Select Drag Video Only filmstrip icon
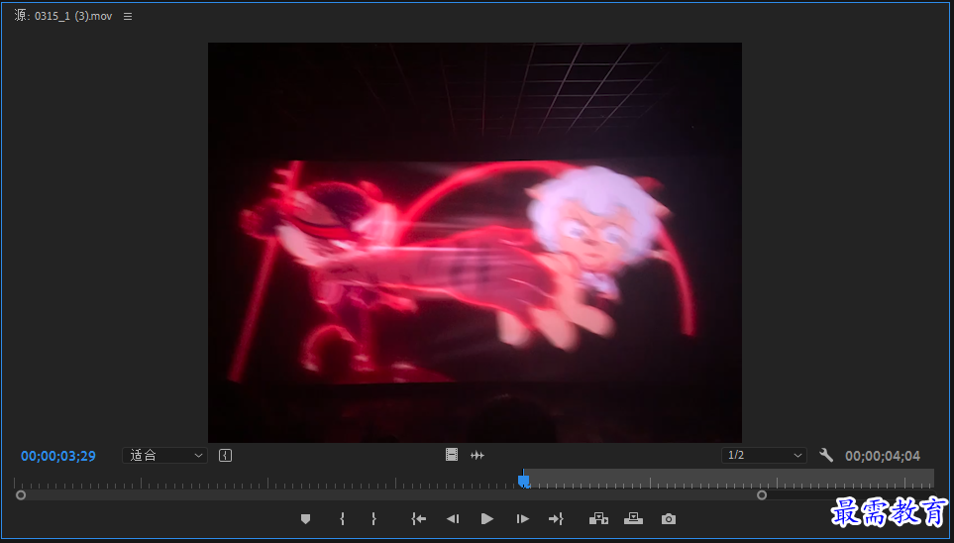This screenshot has height=543, width=954. coord(452,455)
